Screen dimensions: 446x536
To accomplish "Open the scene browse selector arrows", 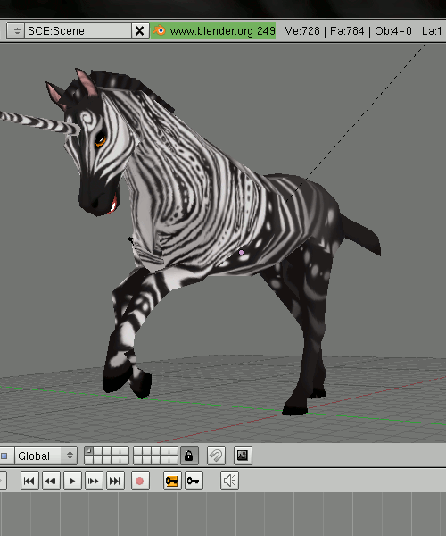I will 16,31.
